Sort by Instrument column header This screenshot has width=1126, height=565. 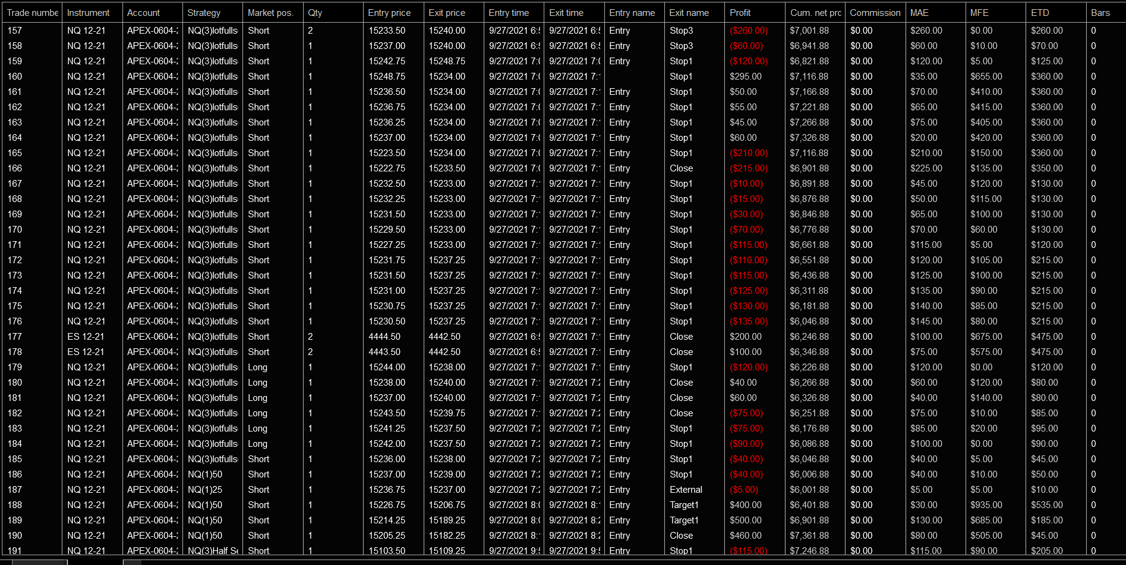pyautogui.click(x=92, y=13)
